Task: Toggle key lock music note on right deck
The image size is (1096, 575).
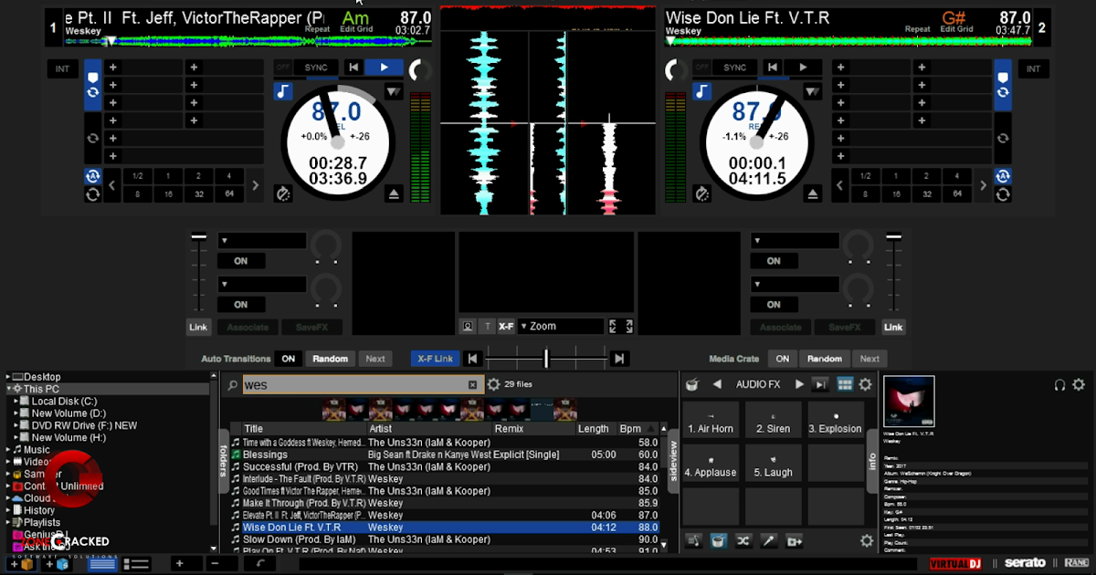Action: click(x=701, y=91)
